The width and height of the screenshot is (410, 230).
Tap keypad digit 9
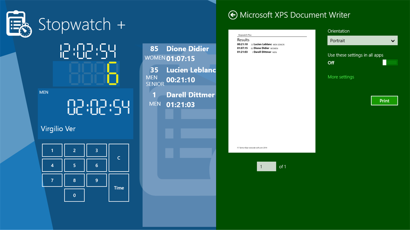[97, 180]
